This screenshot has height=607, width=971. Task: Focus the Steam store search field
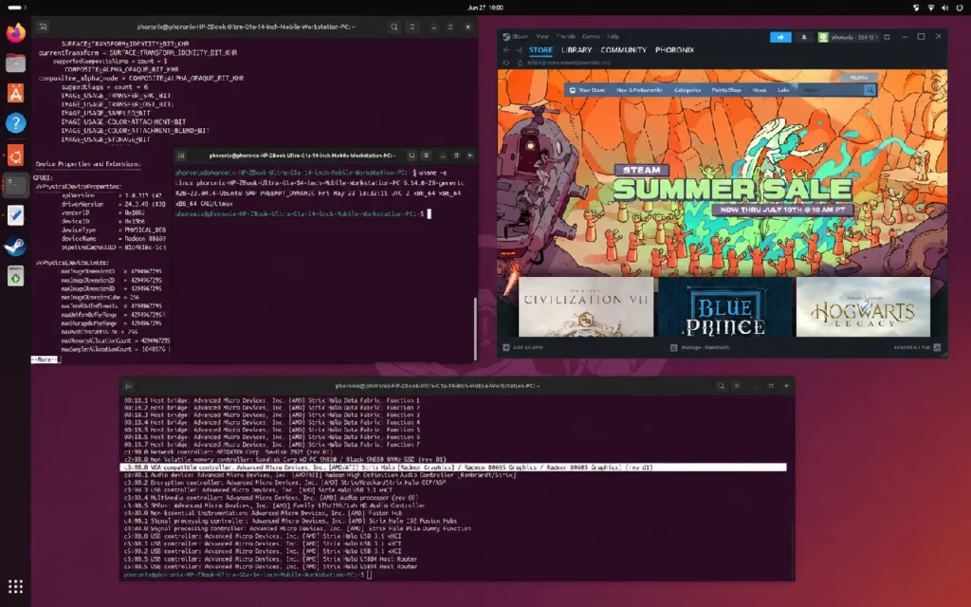(830, 90)
